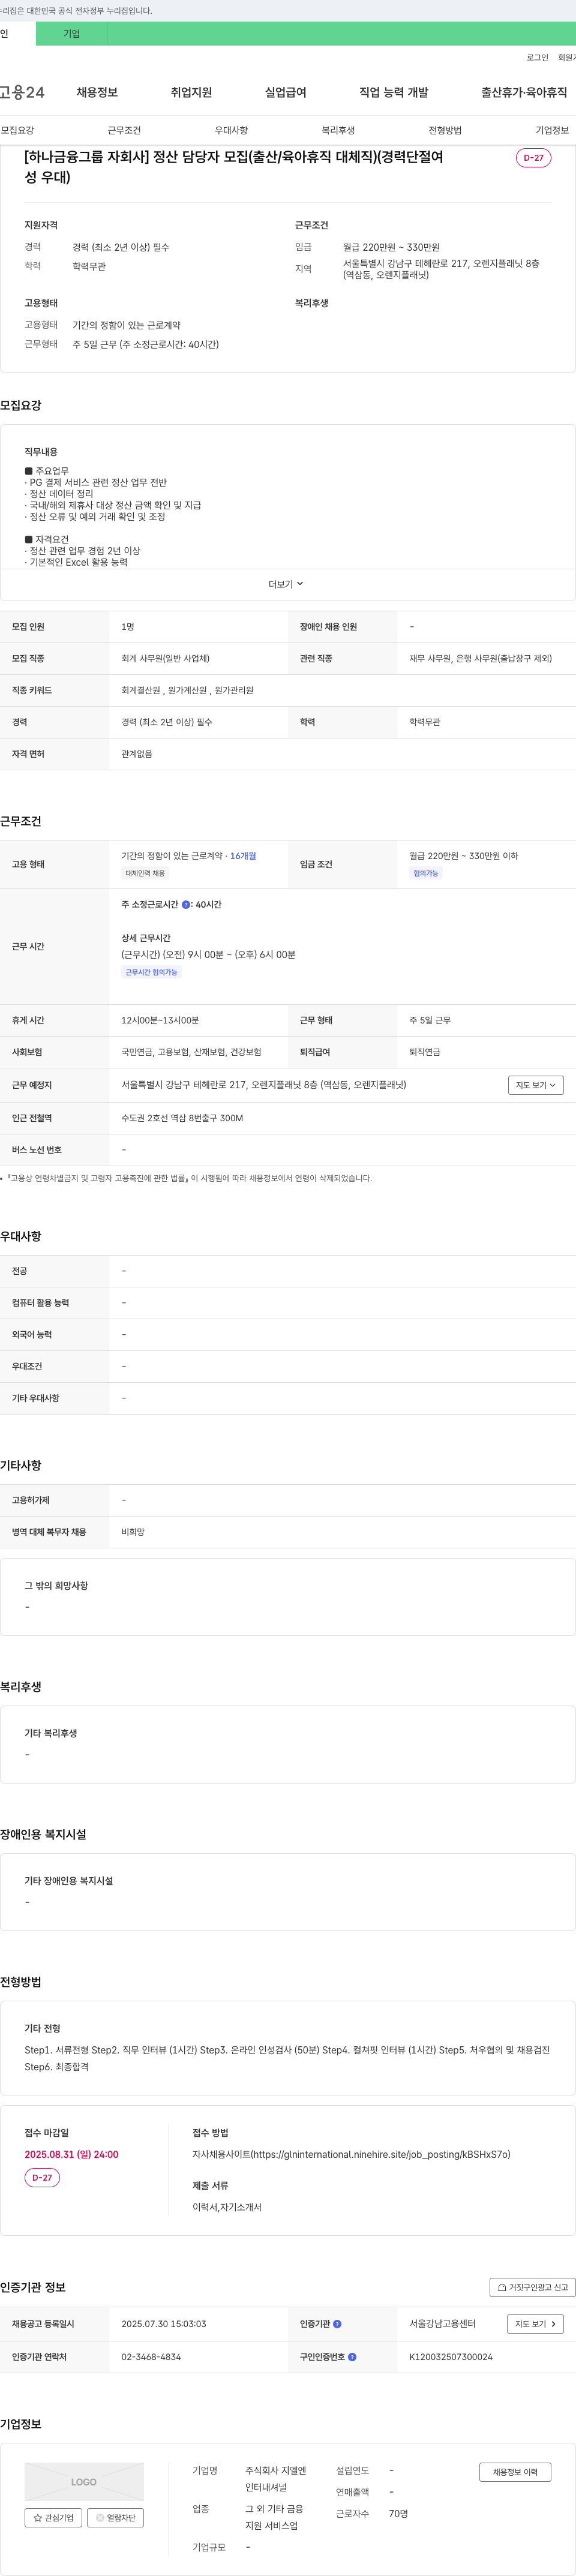Click the 구인인증번호 info icon

pos(352,2357)
